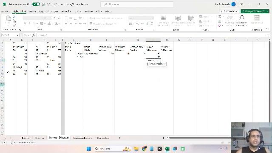The image size is (272, 153).
Task: Expand the formula bar chevron
Action: click(268, 35)
